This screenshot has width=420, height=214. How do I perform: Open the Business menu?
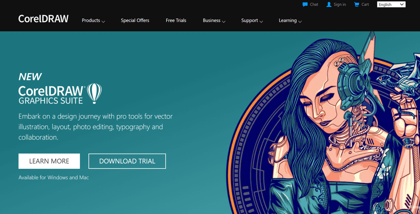coord(211,21)
